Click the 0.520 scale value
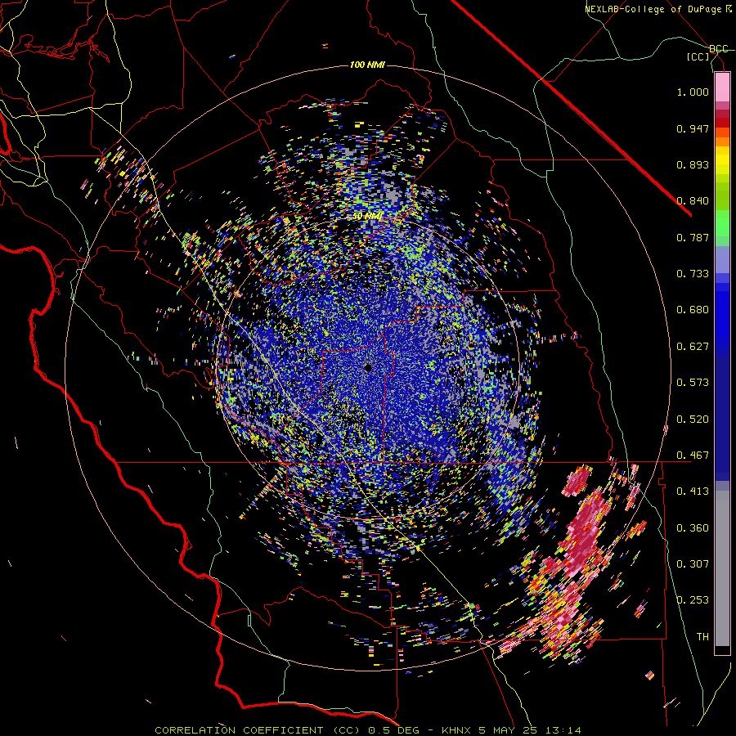 pos(693,420)
